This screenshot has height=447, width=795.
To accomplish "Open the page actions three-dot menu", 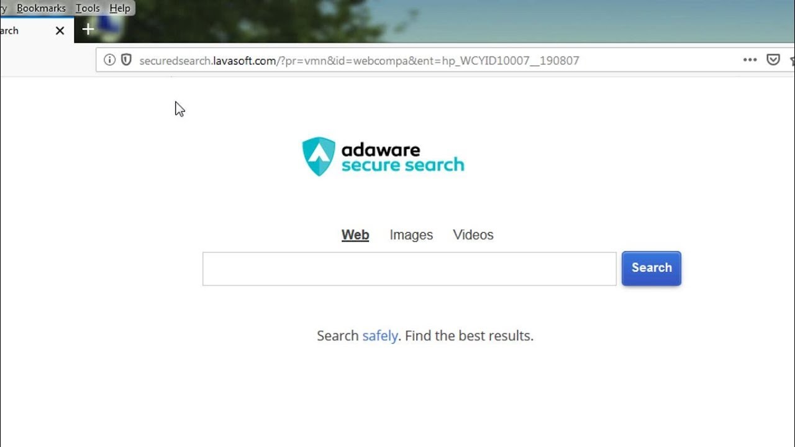I will 750,60.
